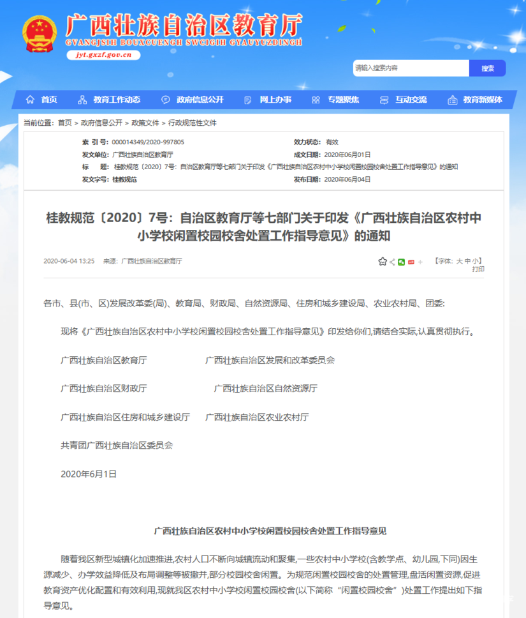
Task: Click 发文单位 value 广西壮族自治区教育厅
Action: (143, 154)
